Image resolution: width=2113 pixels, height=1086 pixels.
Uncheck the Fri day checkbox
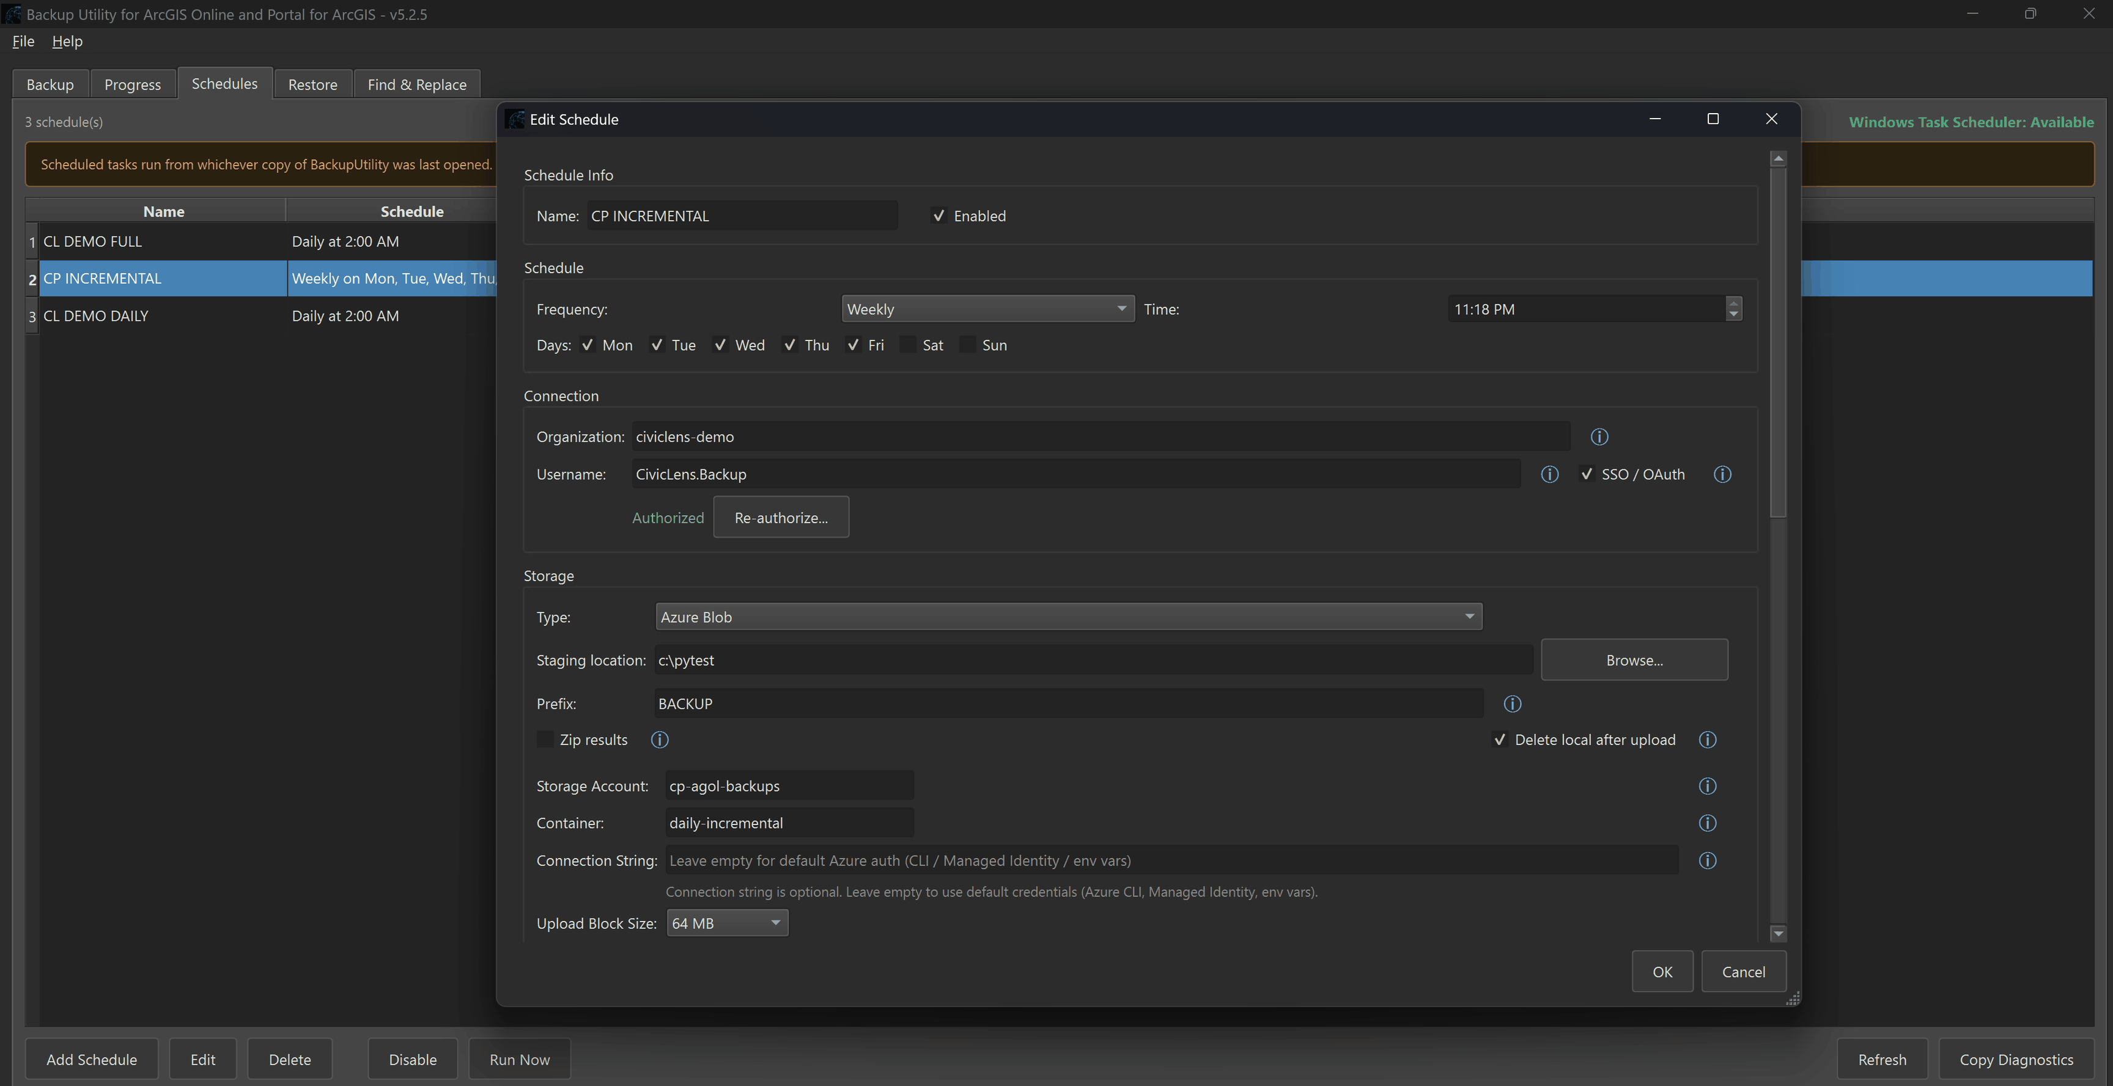(x=853, y=345)
